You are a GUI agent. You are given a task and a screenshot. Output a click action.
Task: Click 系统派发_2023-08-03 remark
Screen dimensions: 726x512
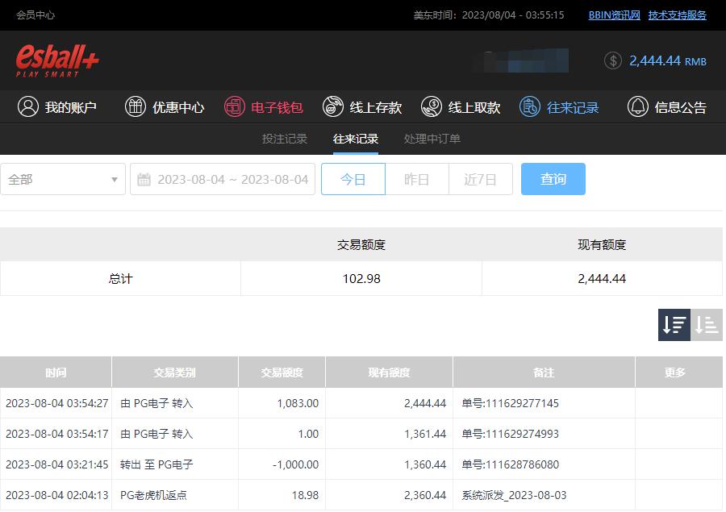[514, 495]
